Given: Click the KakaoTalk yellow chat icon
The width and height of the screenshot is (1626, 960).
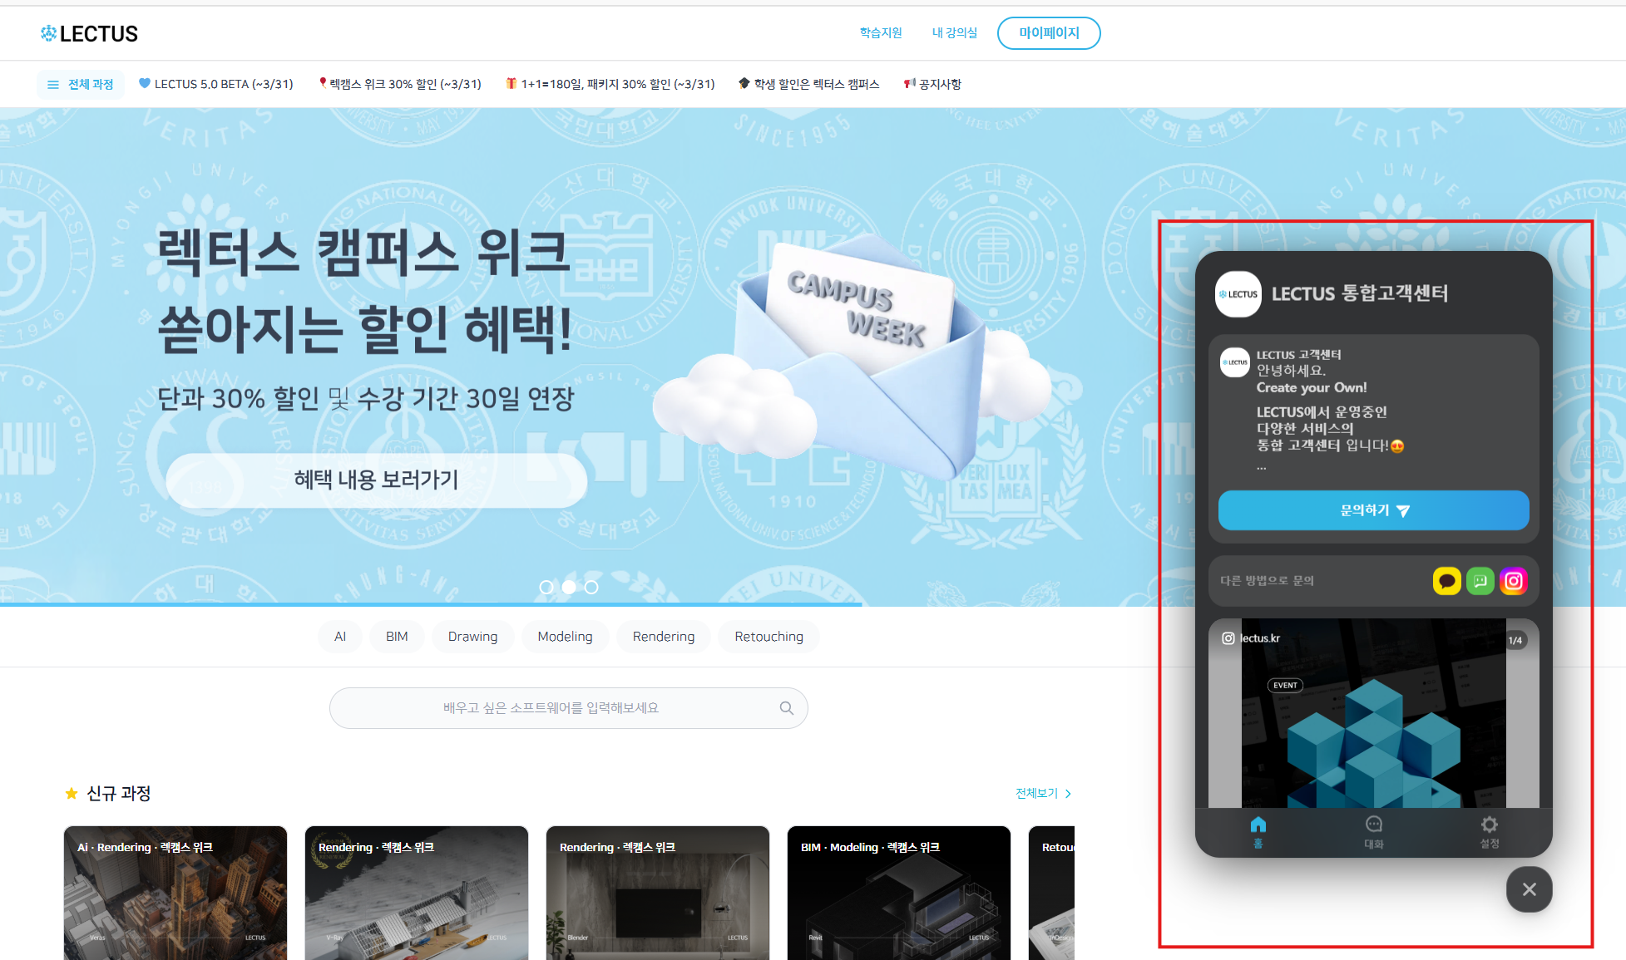Looking at the screenshot, I should [1446, 581].
